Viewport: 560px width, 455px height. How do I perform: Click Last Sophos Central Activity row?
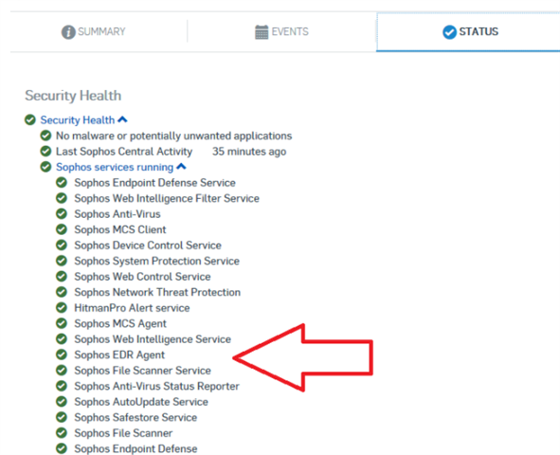(x=163, y=152)
